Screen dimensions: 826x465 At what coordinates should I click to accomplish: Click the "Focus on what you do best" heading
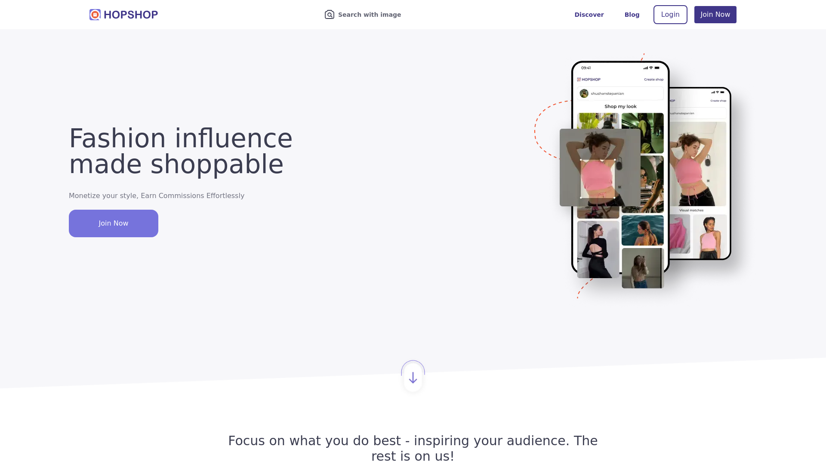pos(413,448)
